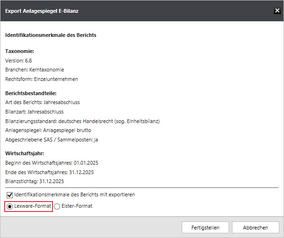Click Abbrechen to cancel the export
This screenshot has width=284, height=238.
[256, 228]
